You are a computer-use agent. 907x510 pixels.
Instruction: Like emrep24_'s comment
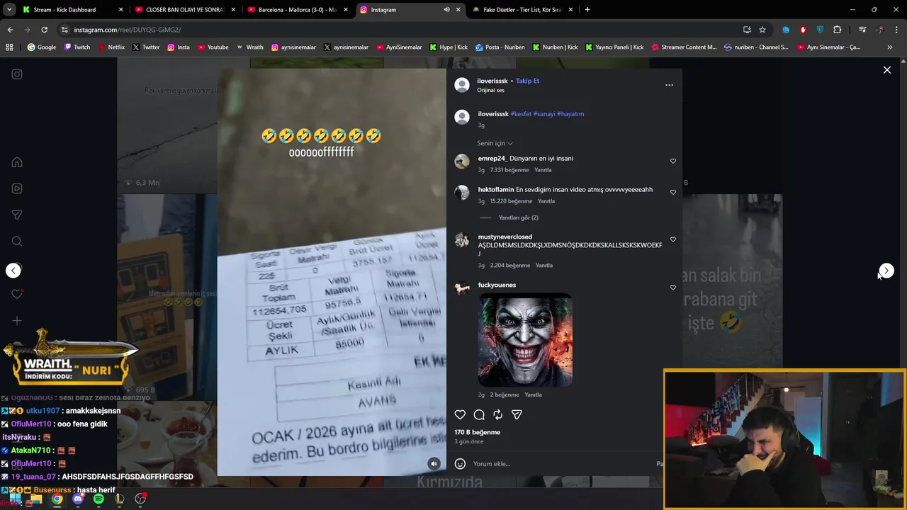[673, 161]
